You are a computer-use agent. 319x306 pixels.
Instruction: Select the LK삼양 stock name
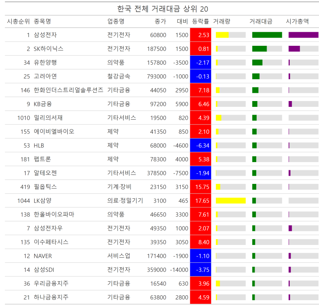tap(43, 201)
